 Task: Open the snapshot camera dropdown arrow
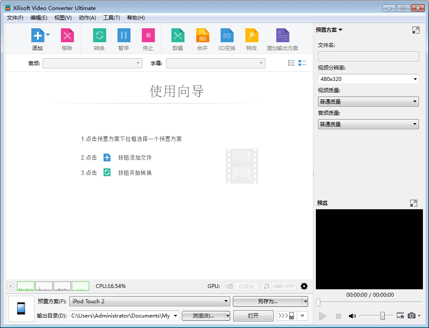(419, 316)
